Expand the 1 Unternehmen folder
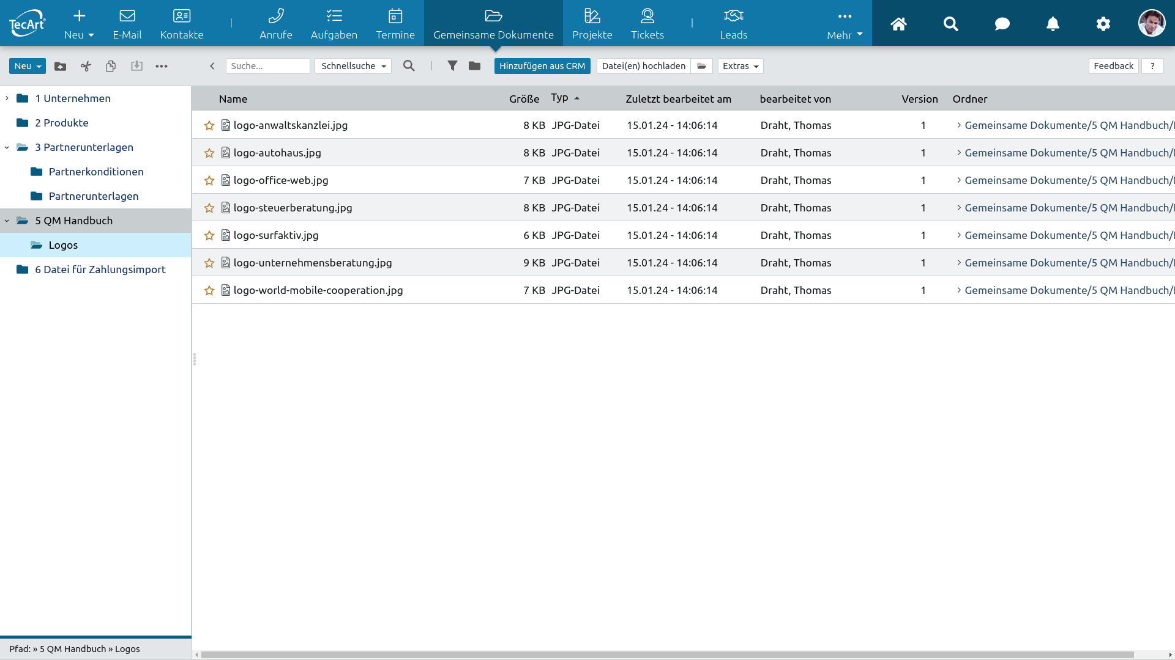This screenshot has width=1175, height=660. [7, 98]
